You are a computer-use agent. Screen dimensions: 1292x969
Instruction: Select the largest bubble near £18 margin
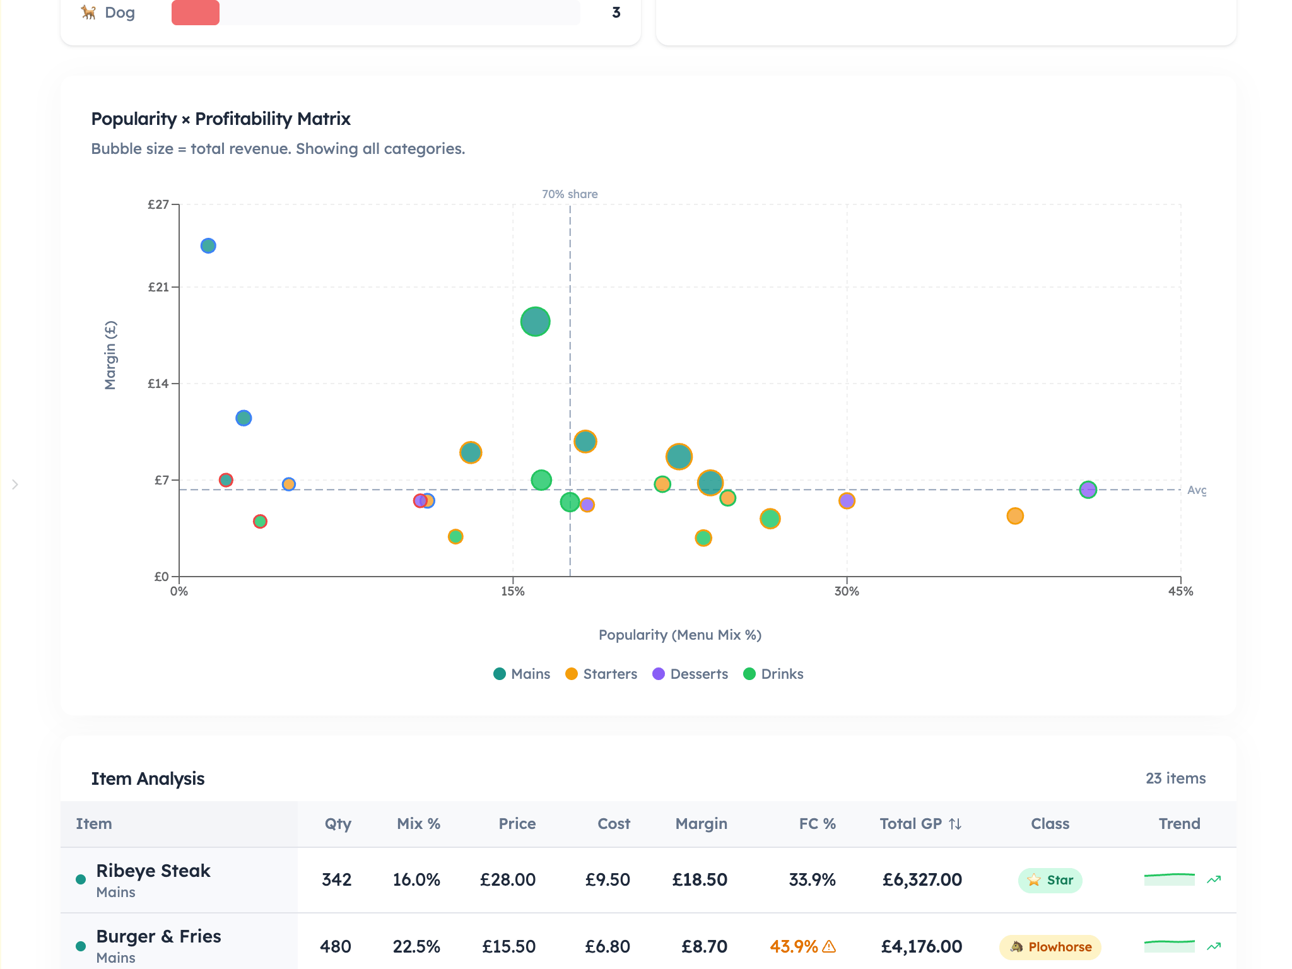pos(535,322)
